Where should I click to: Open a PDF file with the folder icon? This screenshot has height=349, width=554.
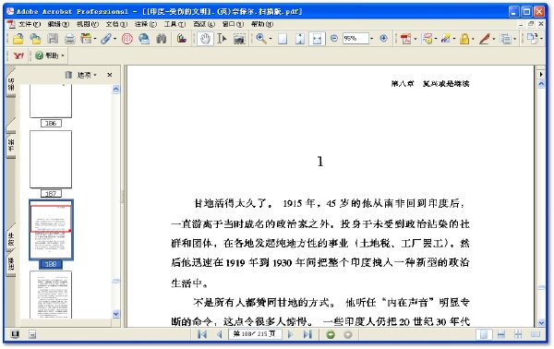(x=18, y=39)
